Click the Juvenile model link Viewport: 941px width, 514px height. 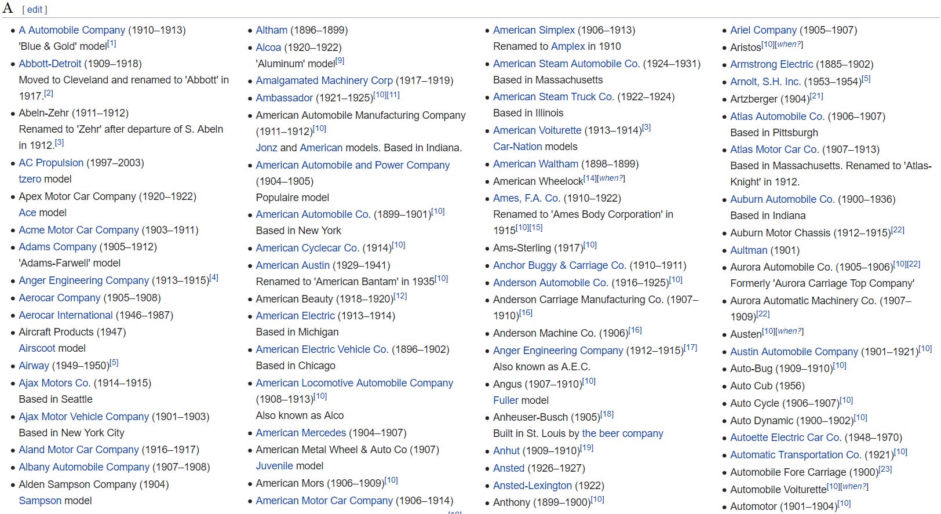[x=274, y=466]
